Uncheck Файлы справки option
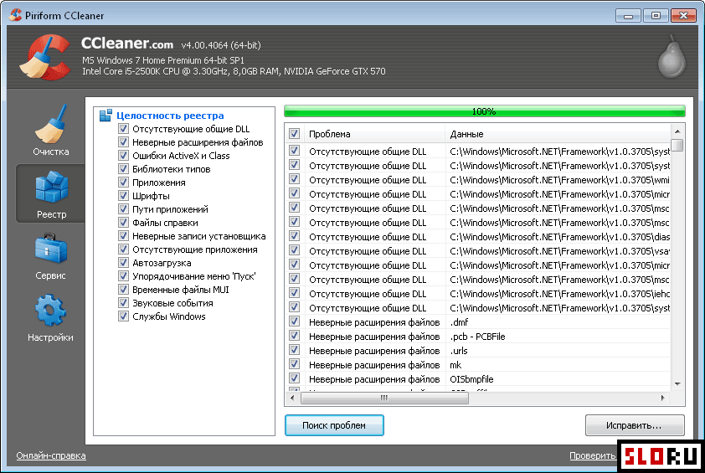Screen dimensions: 705x473 click(123, 223)
